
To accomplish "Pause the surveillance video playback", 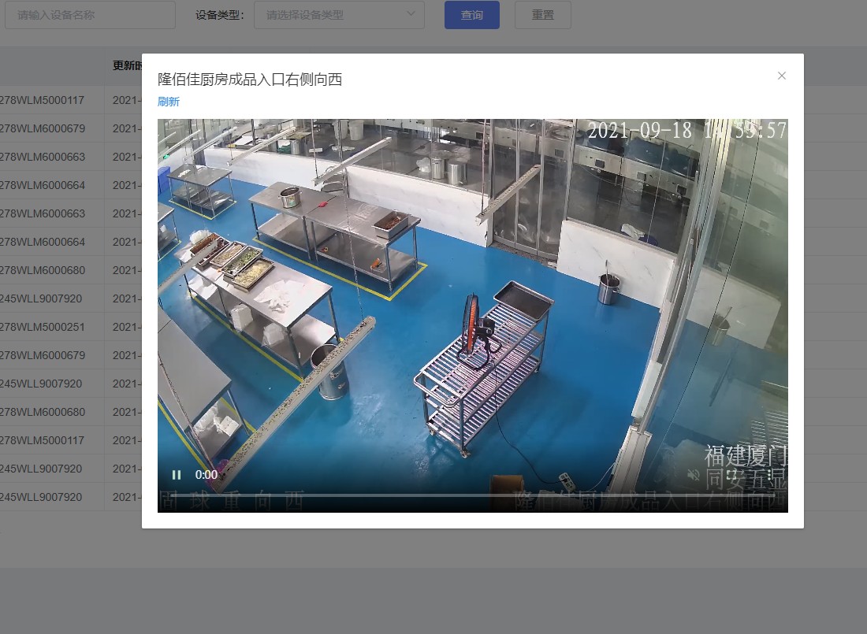I will tap(177, 475).
